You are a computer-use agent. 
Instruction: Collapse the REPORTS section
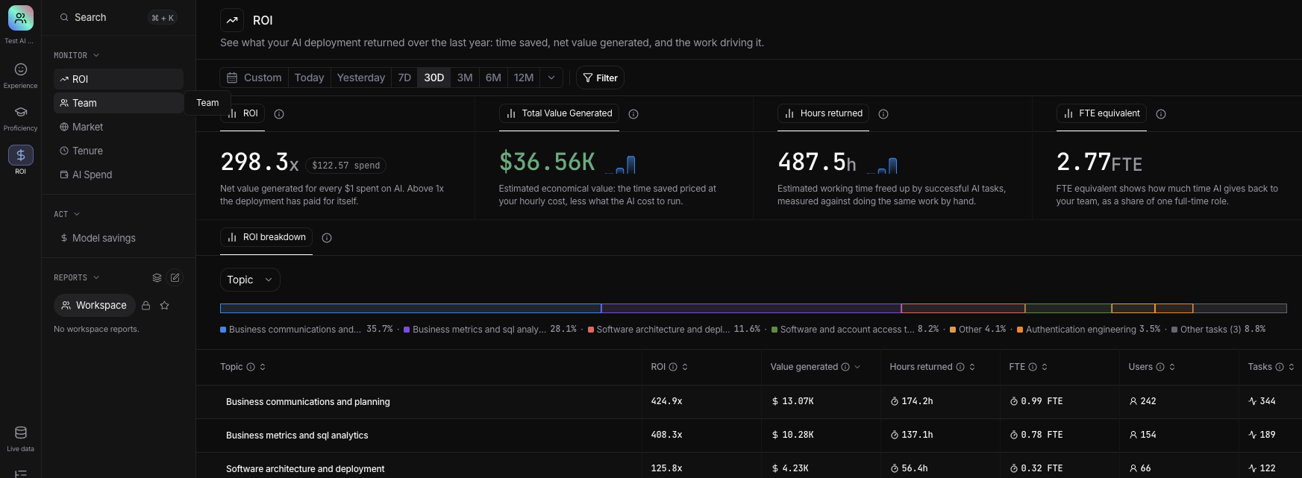[x=77, y=277]
